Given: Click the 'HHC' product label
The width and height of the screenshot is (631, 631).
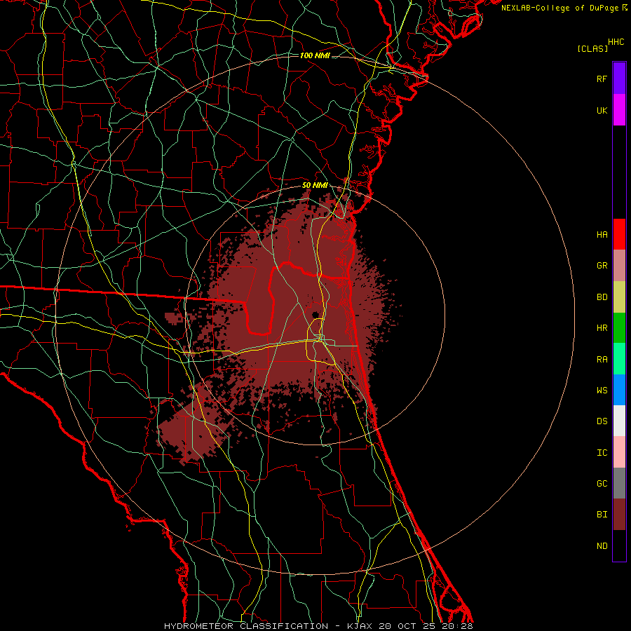Looking at the screenshot, I should (x=616, y=42).
